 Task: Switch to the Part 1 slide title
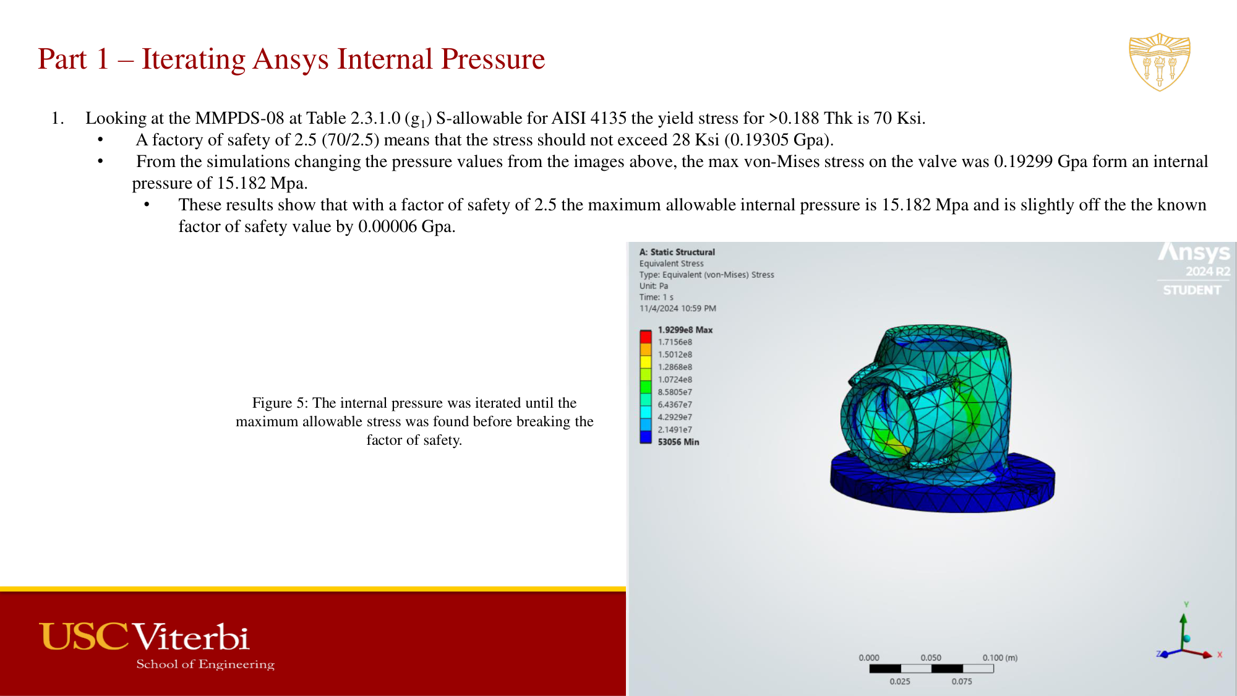click(x=291, y=59)
